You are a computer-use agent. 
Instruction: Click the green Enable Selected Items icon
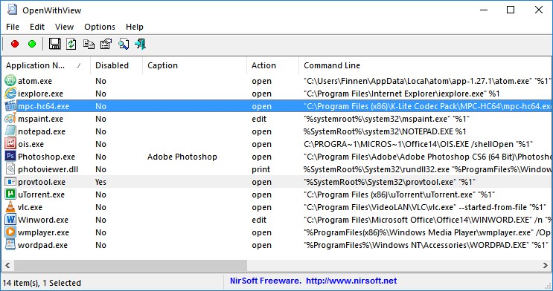click(32, 44)
